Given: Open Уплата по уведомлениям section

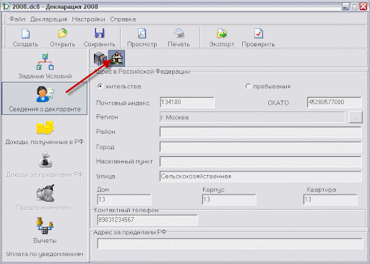Looking at the screenshot, I should [45, 254].
